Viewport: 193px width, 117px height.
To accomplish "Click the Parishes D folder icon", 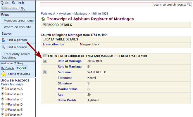I will pos(6,104).
